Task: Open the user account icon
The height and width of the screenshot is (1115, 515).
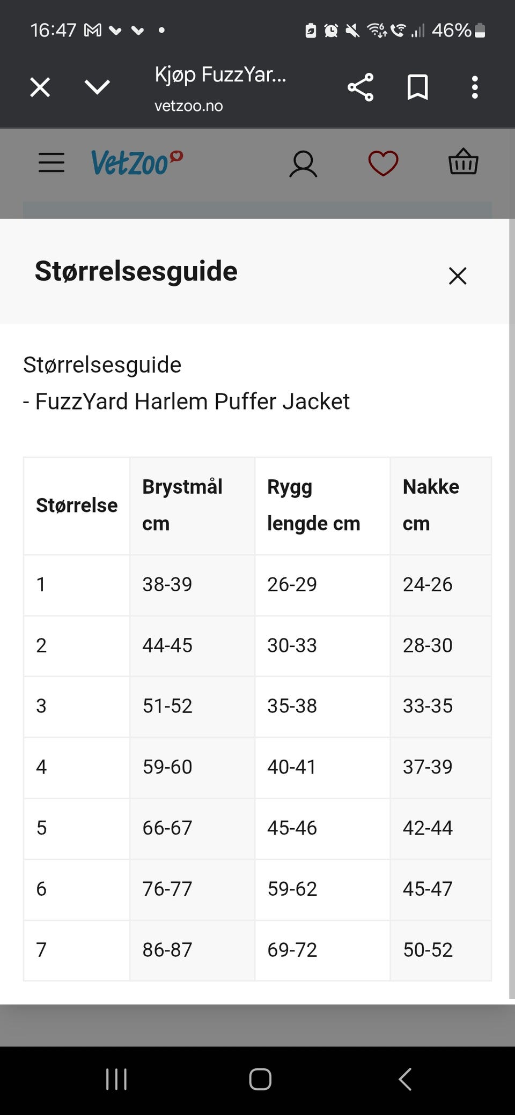Action: (303, 163)
